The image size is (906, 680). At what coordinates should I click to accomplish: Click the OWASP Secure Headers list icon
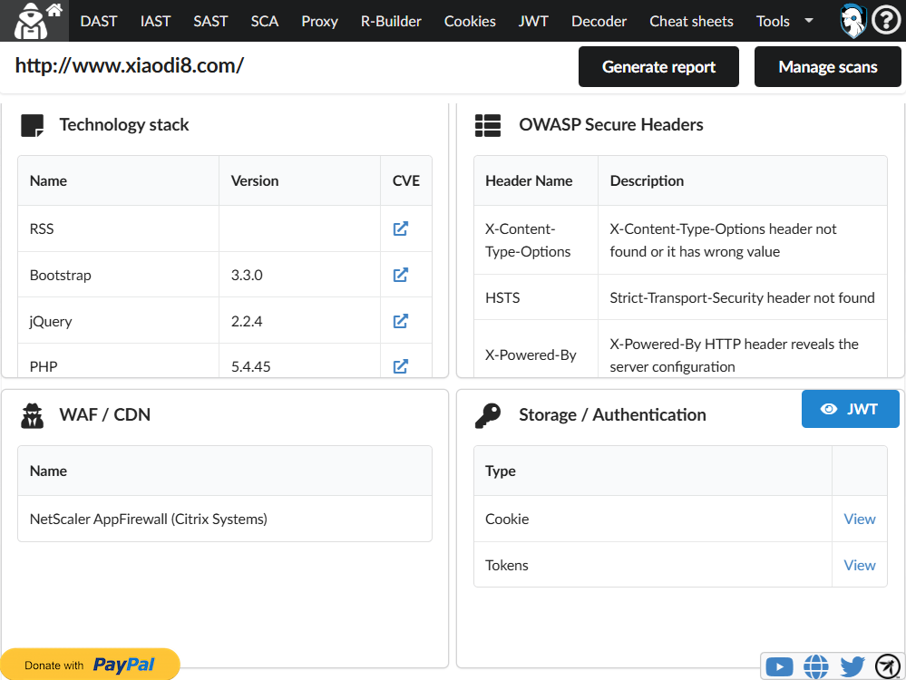(x=488, y=125)
